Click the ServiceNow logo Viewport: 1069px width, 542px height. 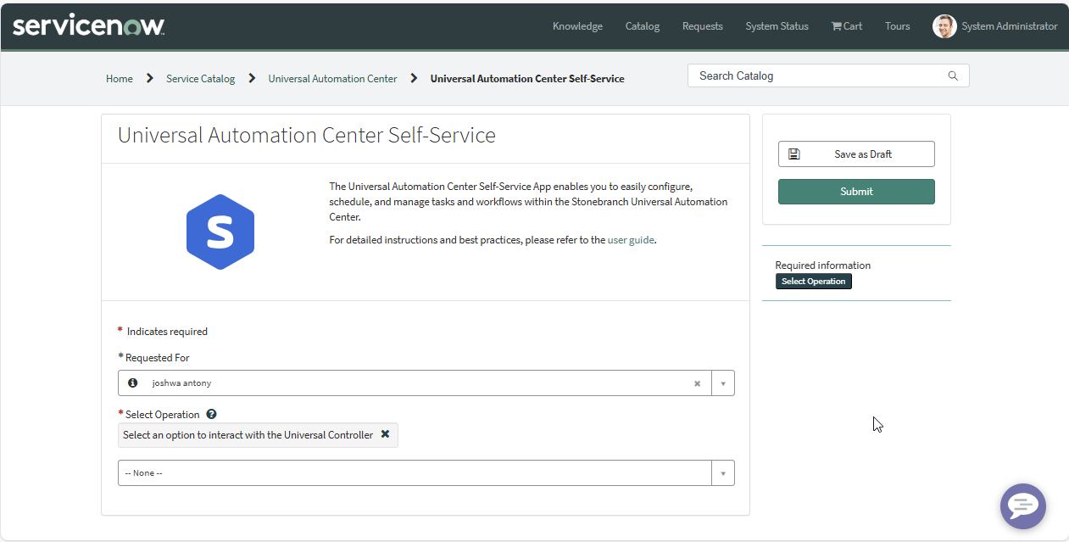pyautogui.click(x=88, y=26)
